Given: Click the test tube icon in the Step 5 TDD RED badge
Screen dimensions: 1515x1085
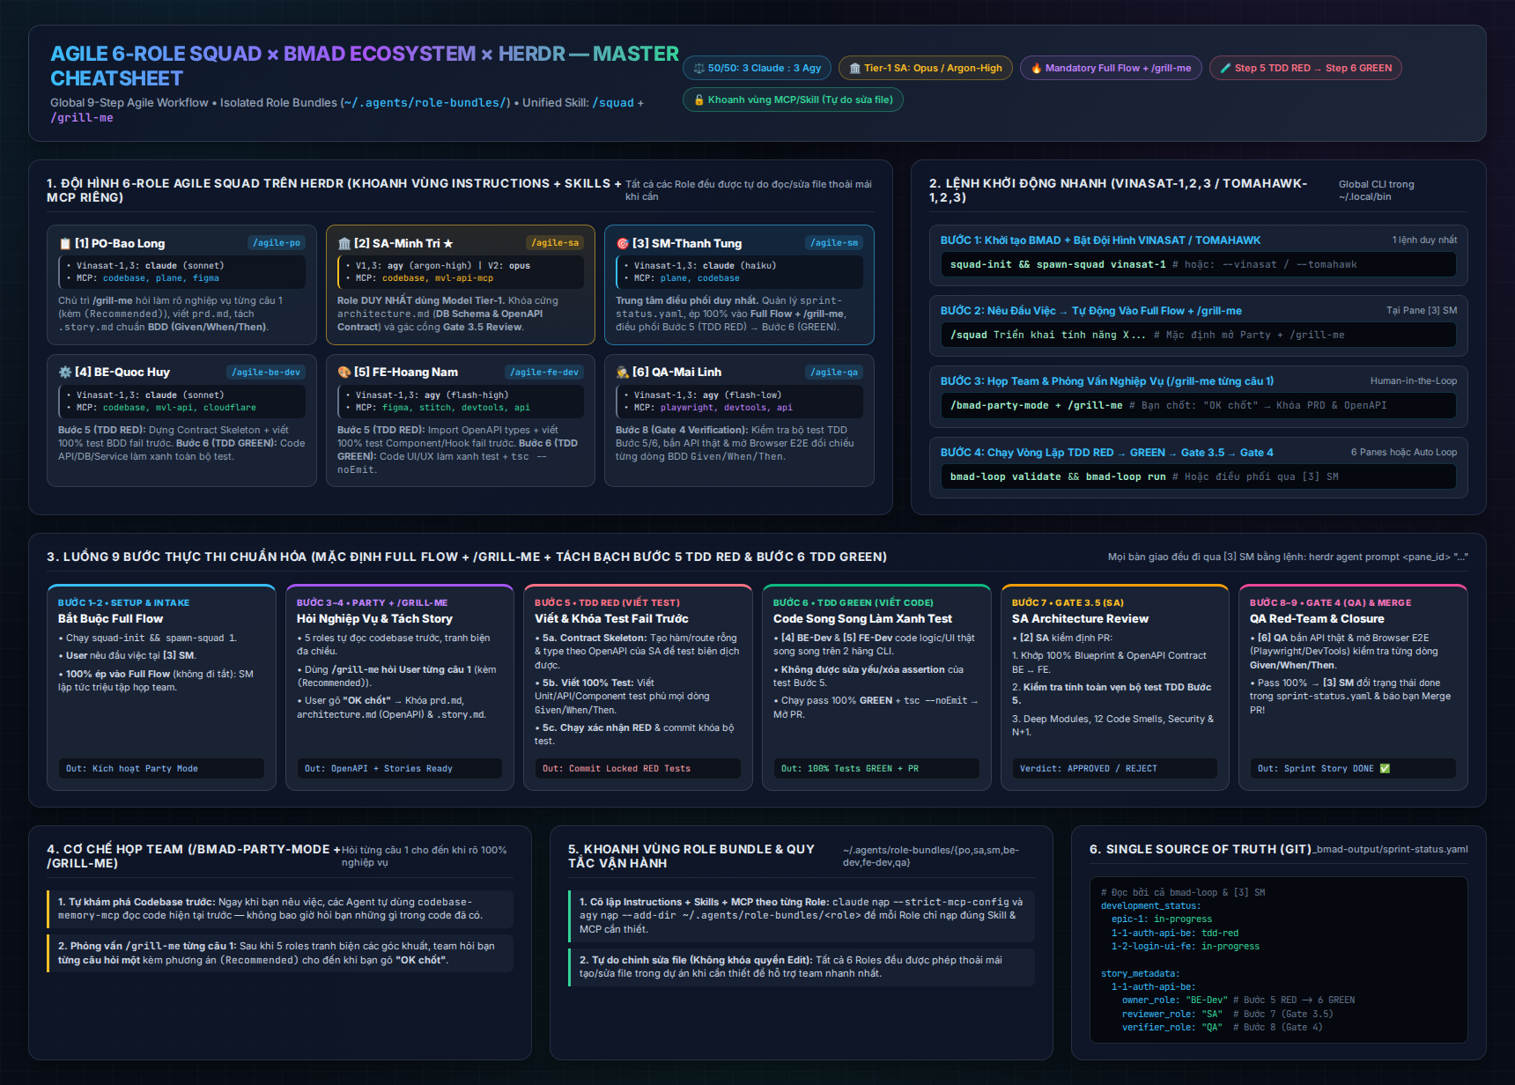Looking at the screenshot, I should click(x=1225, y=68).
